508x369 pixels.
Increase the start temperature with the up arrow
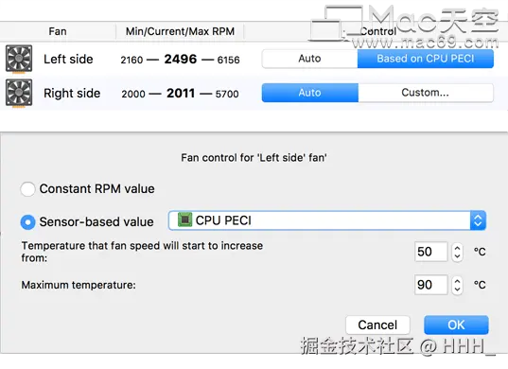pyautogui.click(x=457, y=248)
